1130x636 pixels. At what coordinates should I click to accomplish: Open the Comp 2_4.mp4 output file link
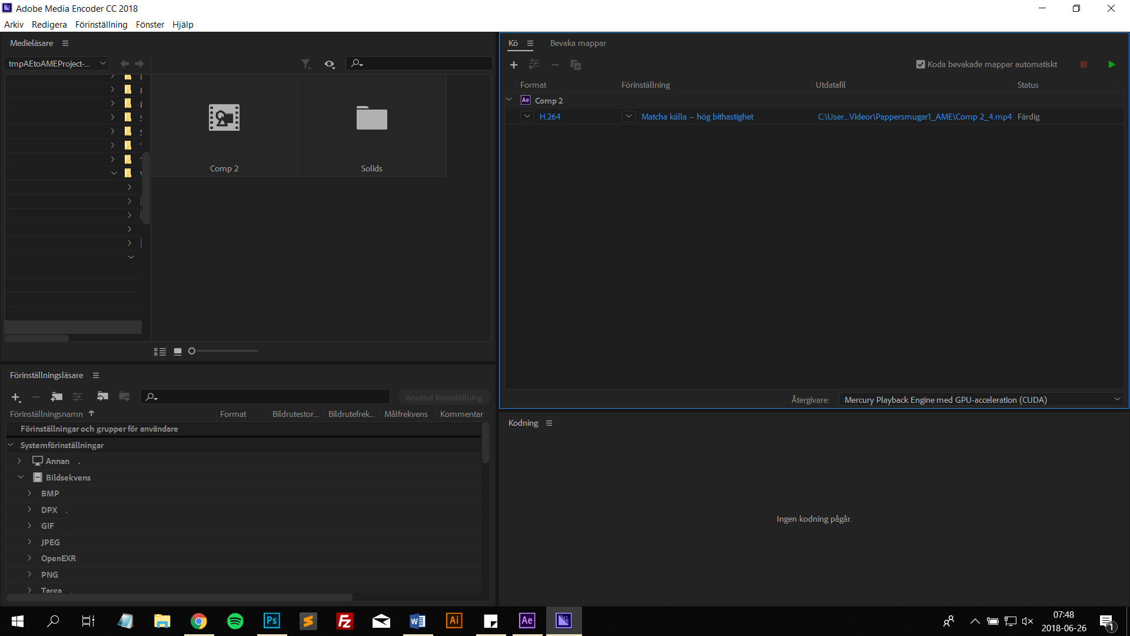915,117
